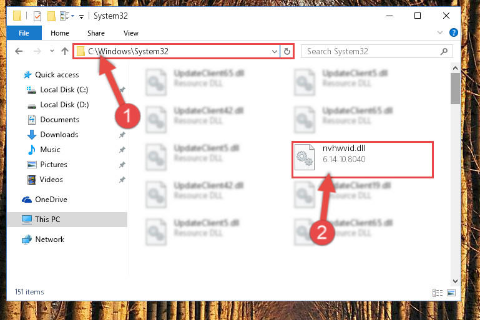Open recent locations dropdown arrow
480x320 pixels.
click(52, 51)
